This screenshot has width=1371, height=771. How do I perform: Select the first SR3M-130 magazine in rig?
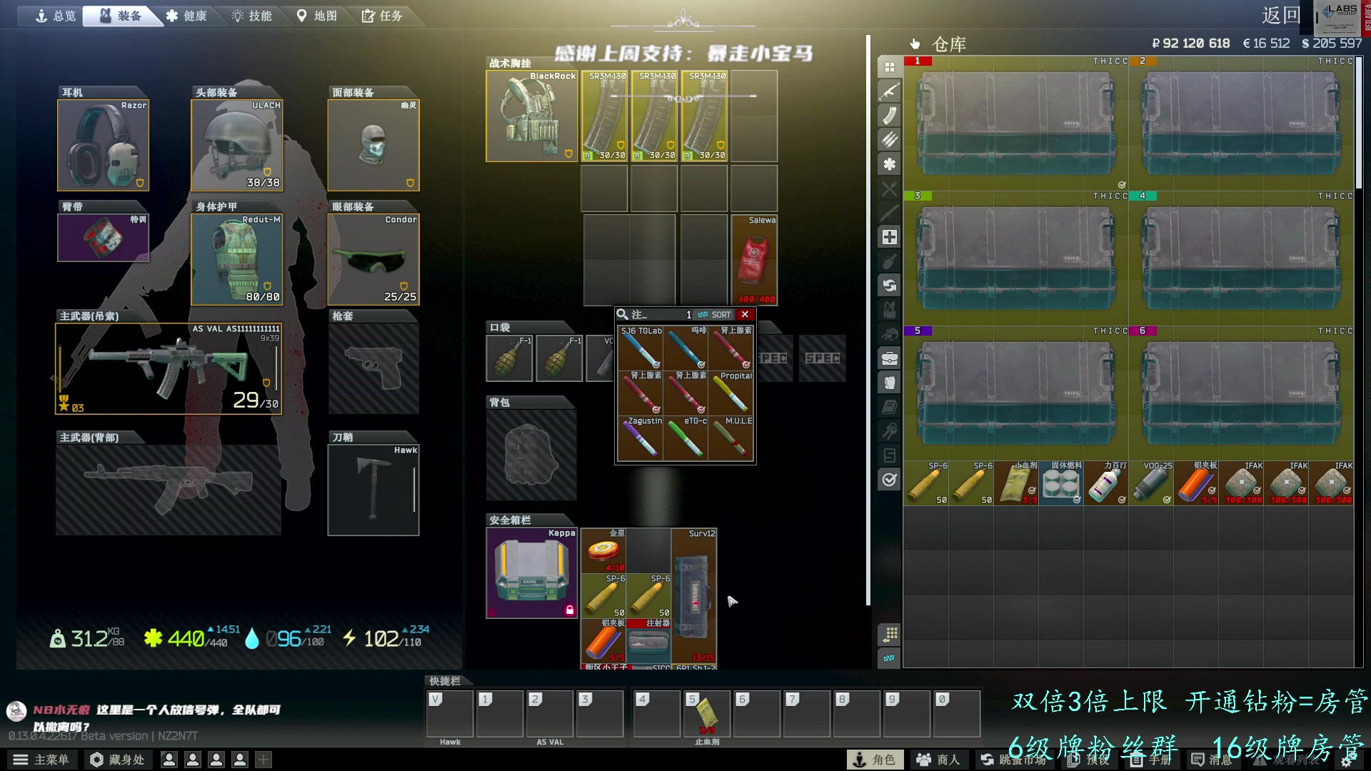[604, 116]
